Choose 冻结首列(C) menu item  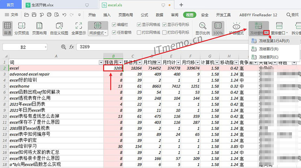point(274,57)
